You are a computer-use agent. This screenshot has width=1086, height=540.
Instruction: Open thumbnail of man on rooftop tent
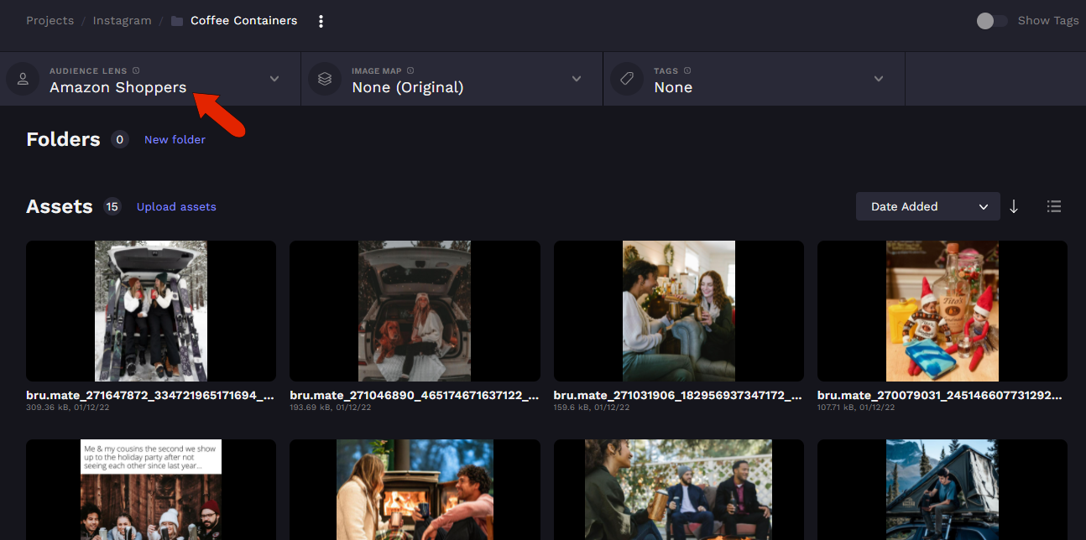tap(942, 490)
